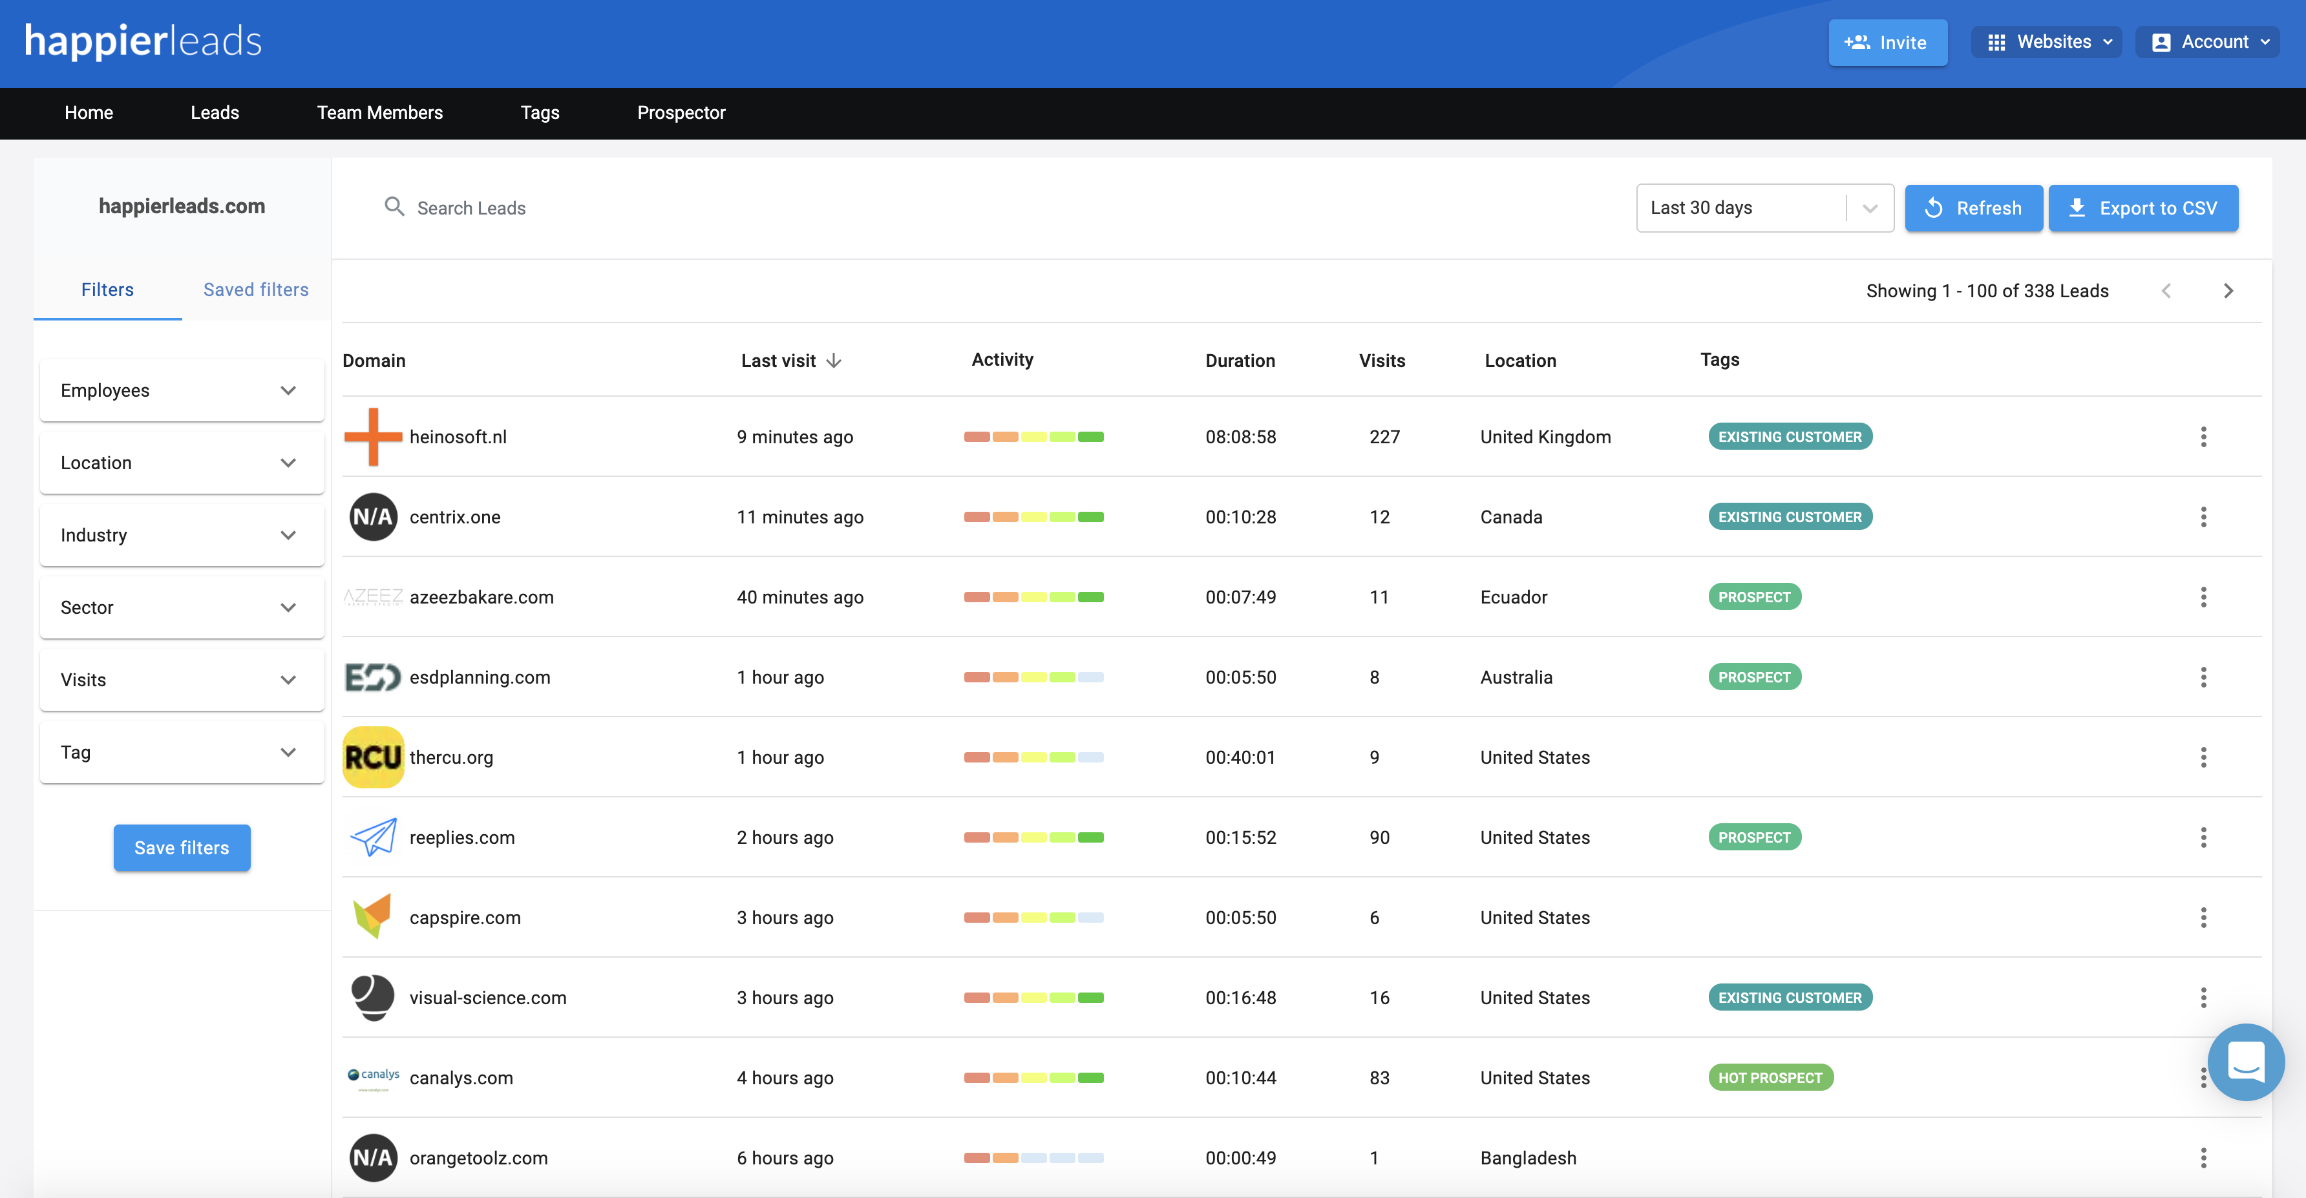
Task: Click the reeplies.com paper plane logo
Action: [374, 837]
